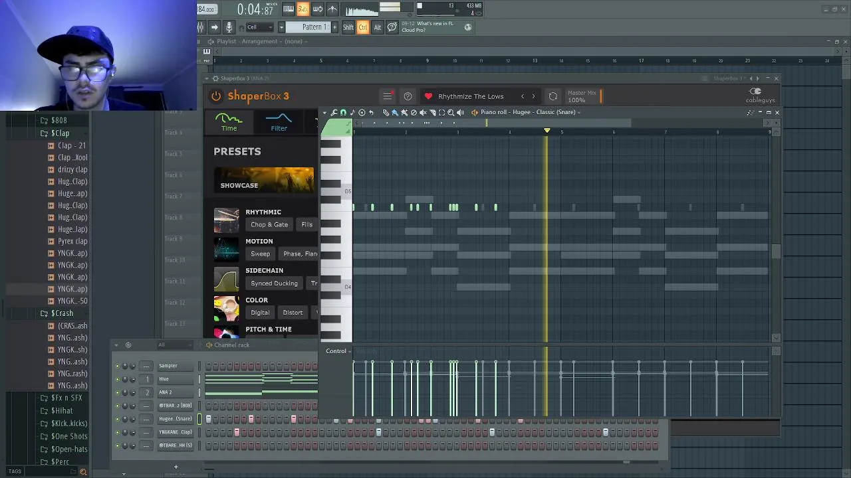This screenshot has width=851, height=478.
Task: Toggle the Alt key button
Action: point(378,27)
